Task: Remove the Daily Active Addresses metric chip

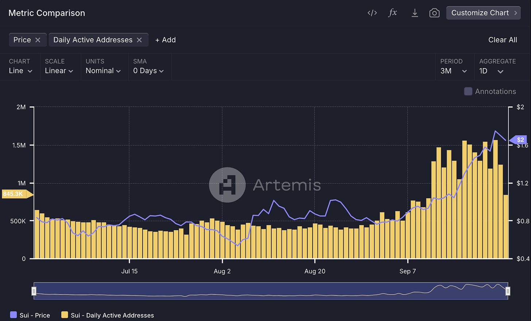Action: (139, 40)
